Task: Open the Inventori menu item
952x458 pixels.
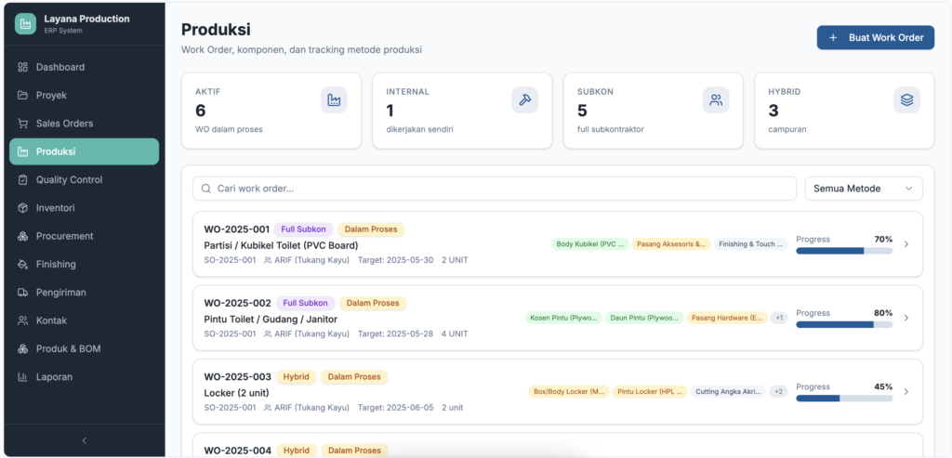Action: point(85,208)
